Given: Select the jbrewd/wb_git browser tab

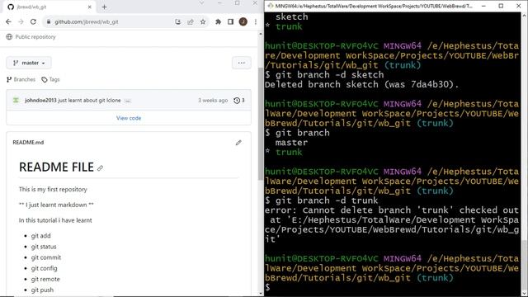Looking at the screenshot, I should tap(49, 7).
